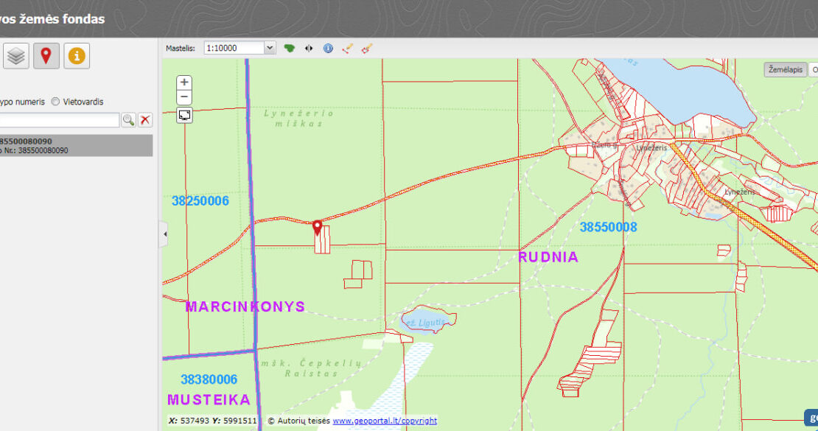818x431 pixels.
Task: Zoom to full Lithuania extent
Action: click(x=290, y=48)
